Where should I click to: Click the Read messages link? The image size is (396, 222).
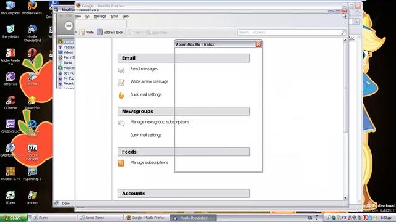[144, 68]
